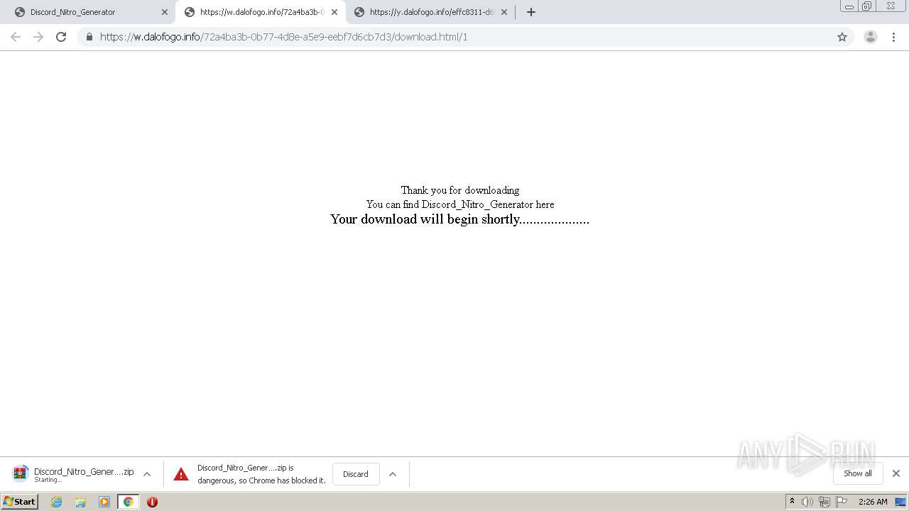Screen dimensions: 909x511
Task: Expand options for the starting zip download
Action: 147,474
